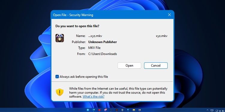Expand the system tray hidden icons chevron
This screenshot has height=112, width=225.
point(208,110)
